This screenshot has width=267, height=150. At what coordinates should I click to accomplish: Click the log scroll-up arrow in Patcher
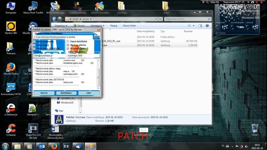tap(98, 60)
